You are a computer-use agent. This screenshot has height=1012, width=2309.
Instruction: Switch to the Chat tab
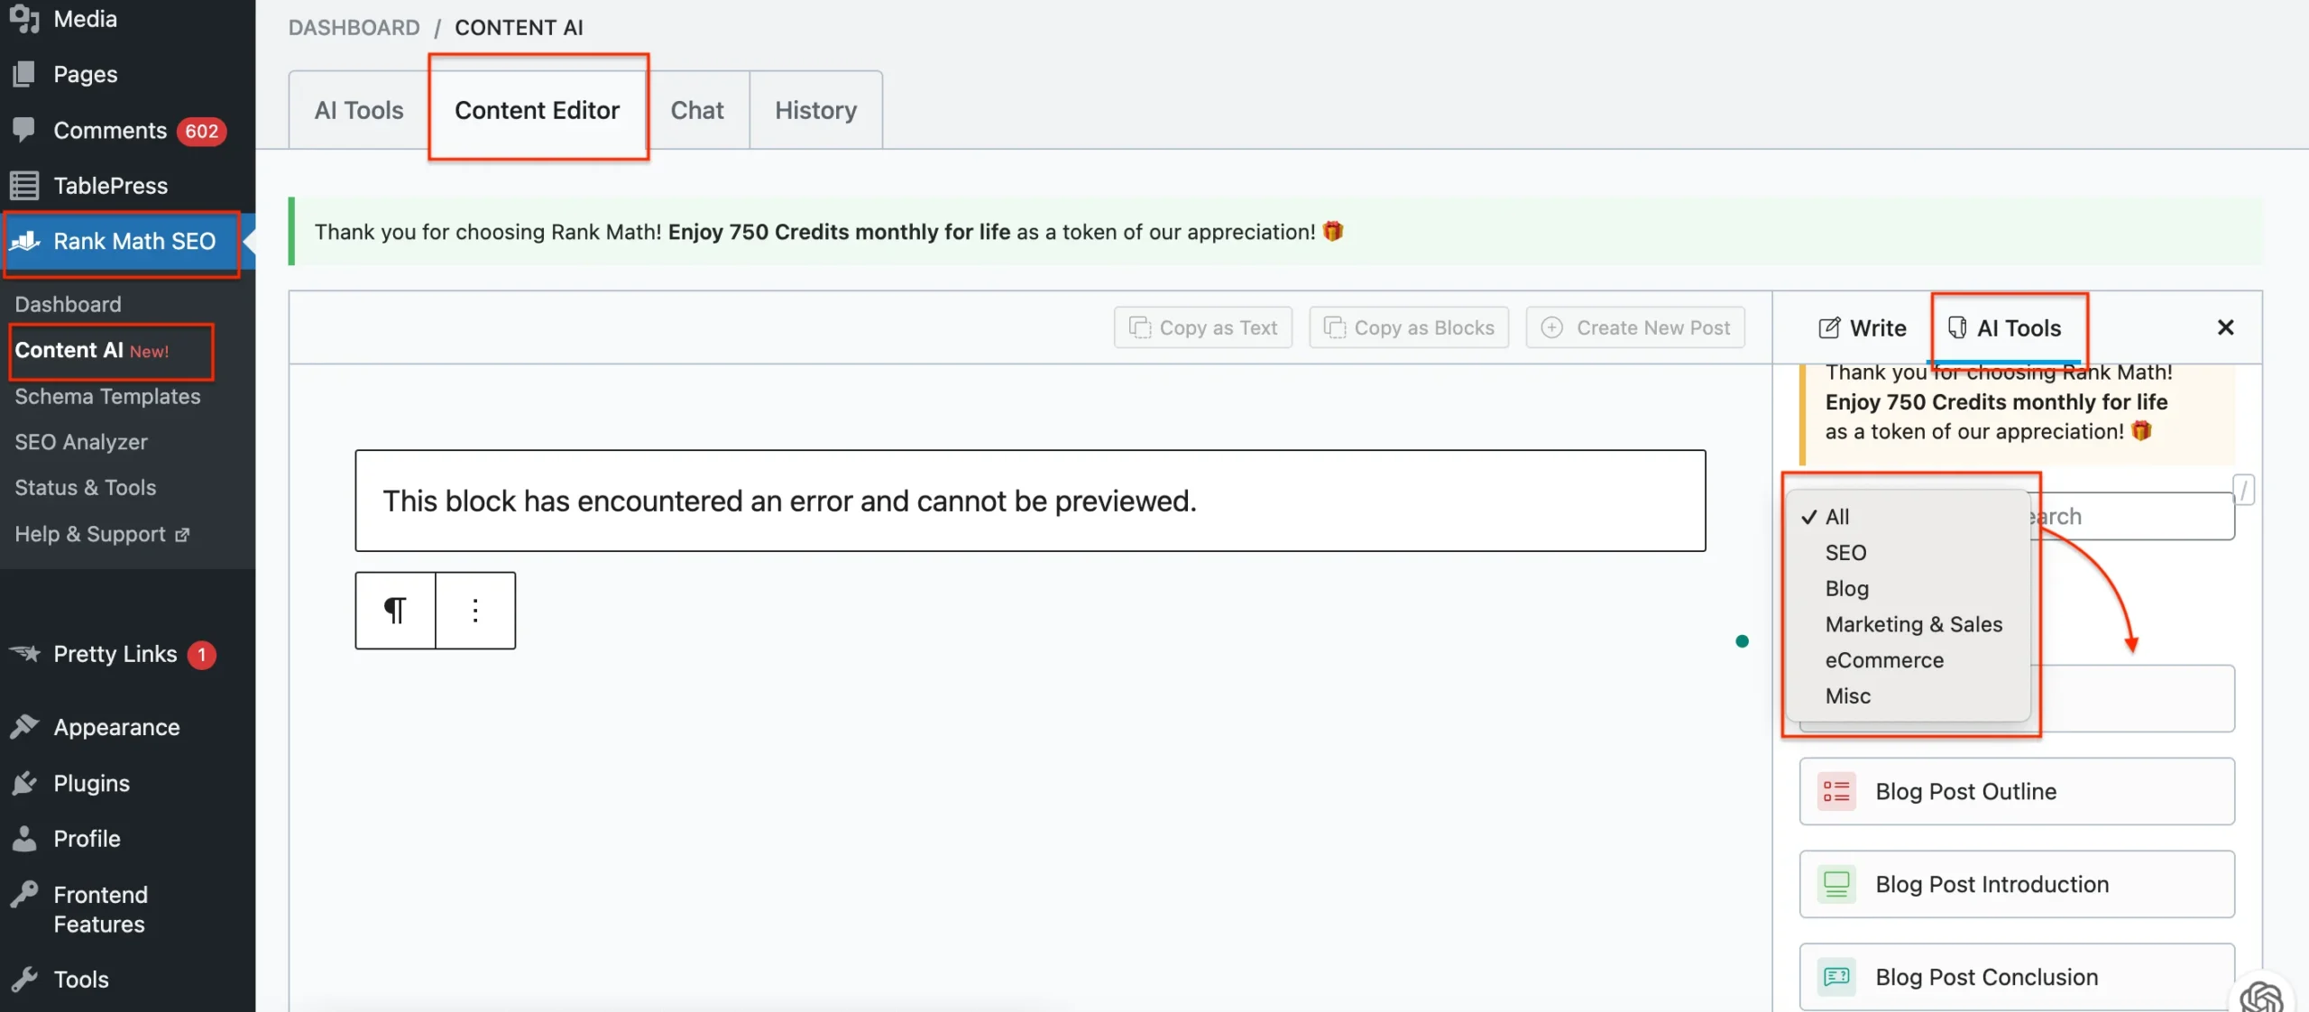[x=697, y=109]
